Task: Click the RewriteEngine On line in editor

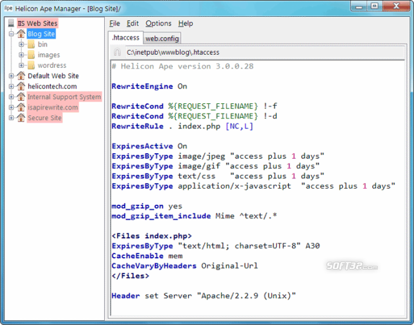Action: pyautogui.click(x=149, y=87)
